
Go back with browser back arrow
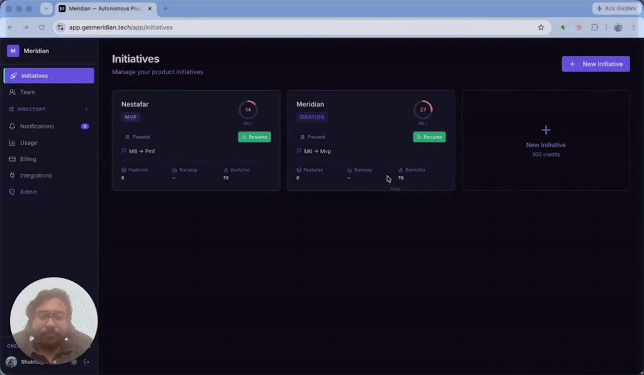[10, 27]
